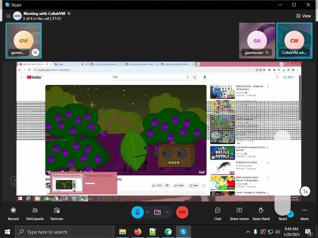The width and height of the screenshot is (318, 238).
Task: Expand camera video options chevron
Action: click(167, 212)
